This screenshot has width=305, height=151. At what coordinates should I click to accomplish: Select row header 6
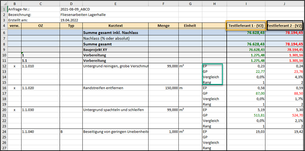[4, 33]
